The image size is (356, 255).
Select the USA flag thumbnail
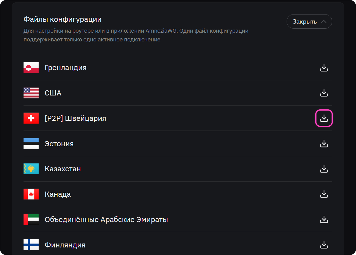[x=31, y=93]
